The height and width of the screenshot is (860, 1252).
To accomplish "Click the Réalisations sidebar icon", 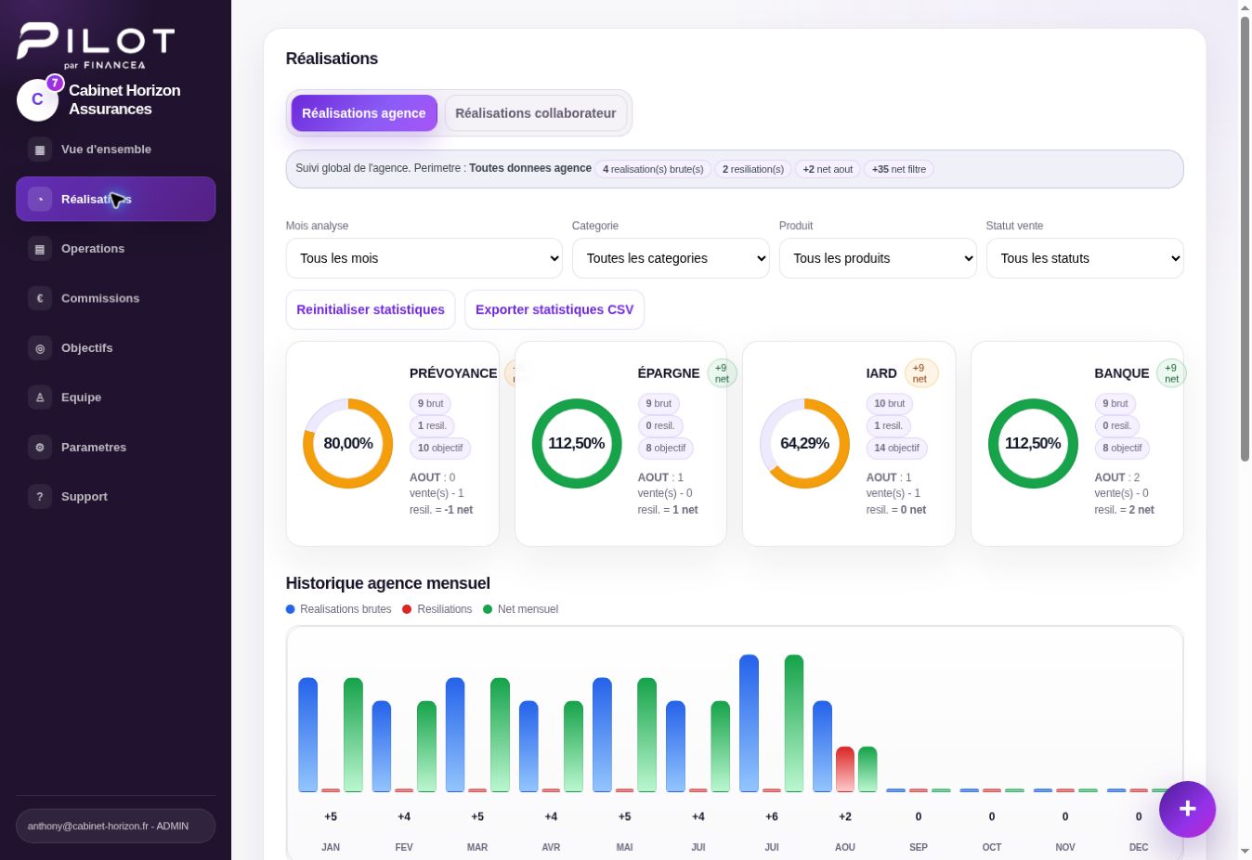I will click(x=40, y=199).
